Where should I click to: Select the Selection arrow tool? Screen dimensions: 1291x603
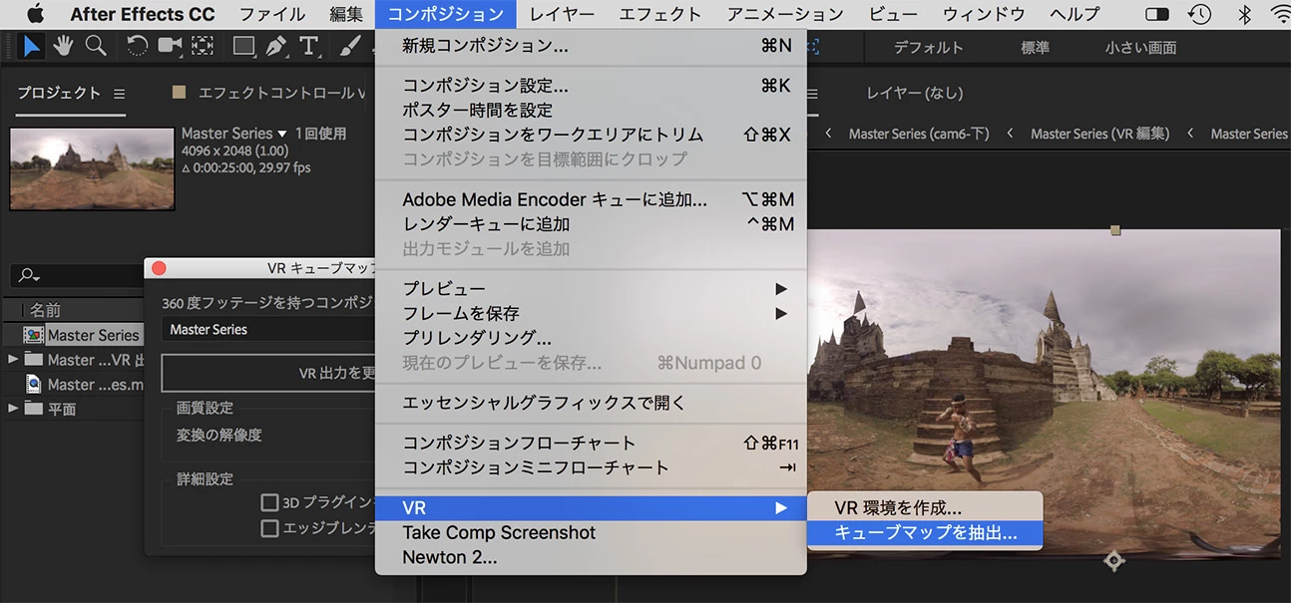(32, 46)
